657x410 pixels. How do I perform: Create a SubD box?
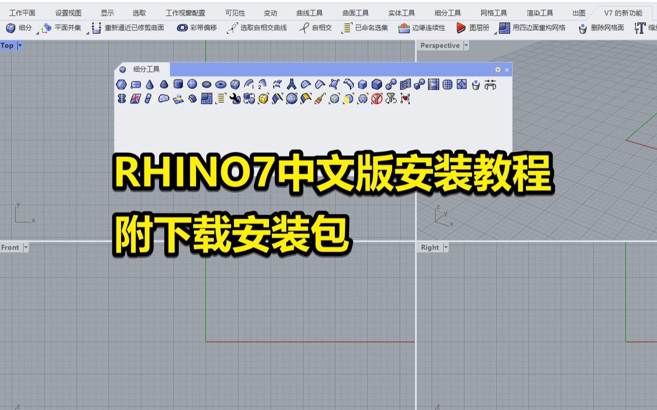point(235,85)
